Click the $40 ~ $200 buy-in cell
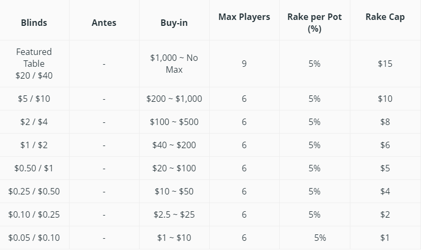Viewport: 421px width, 250px height. (174, 145)
